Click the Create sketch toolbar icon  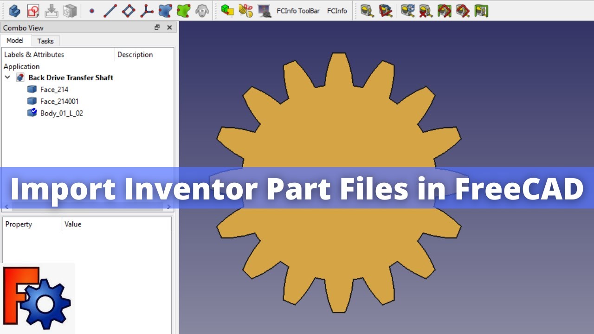(x=33, y=11)
